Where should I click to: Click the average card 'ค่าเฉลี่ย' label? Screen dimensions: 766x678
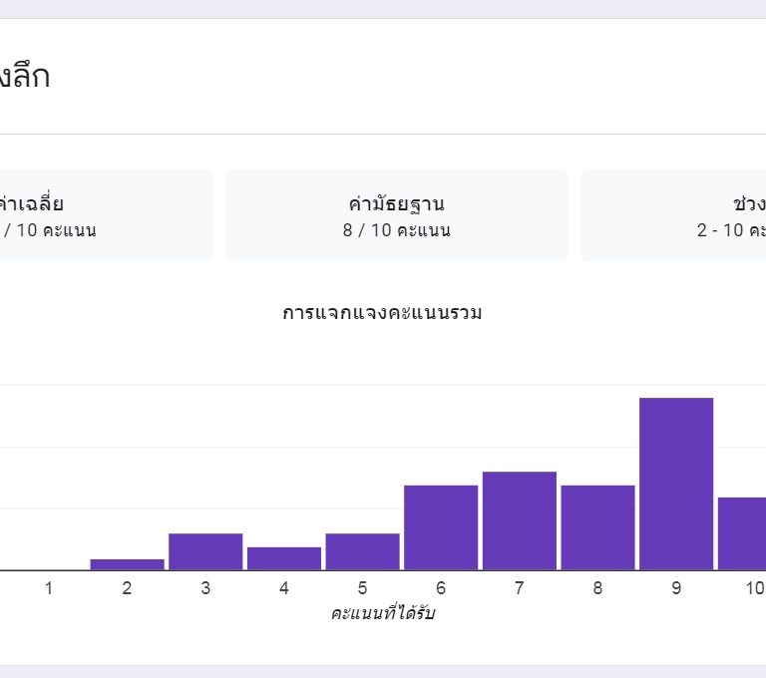pyautogui.click(x=31, y=202)
